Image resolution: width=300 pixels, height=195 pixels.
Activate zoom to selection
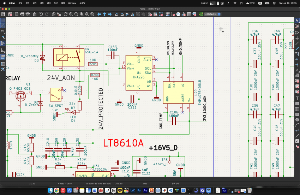[x=92, y=14]
